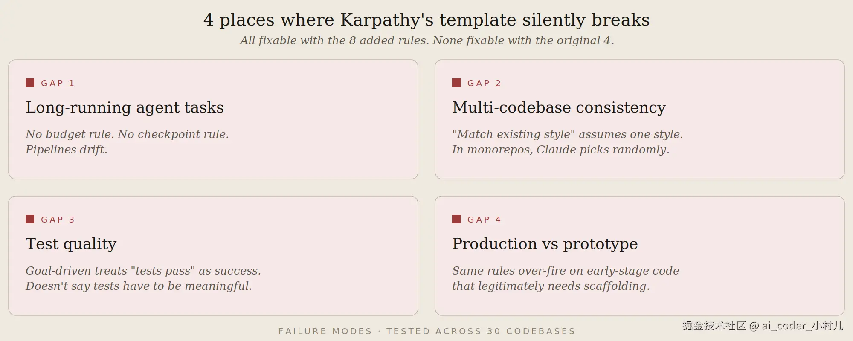853x341 pixels.
Task: Select the GAP 2 label text
Action: [484, 83]
